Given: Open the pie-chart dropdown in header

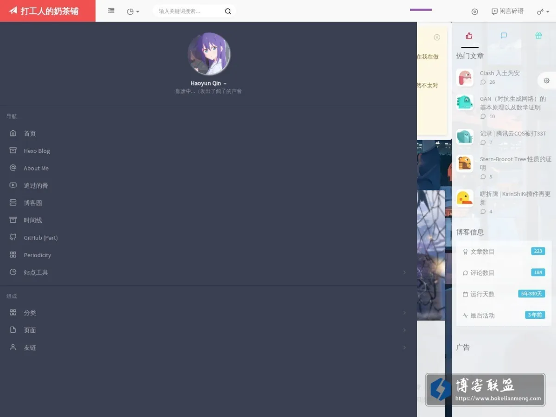Looking at the screenshot, I should pyautogui.click(x=133, y=12).
